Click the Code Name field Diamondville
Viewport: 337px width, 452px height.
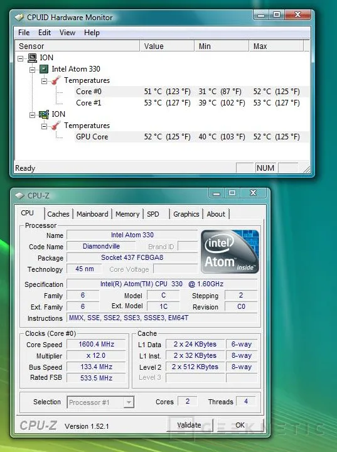(x=101, y=246)
